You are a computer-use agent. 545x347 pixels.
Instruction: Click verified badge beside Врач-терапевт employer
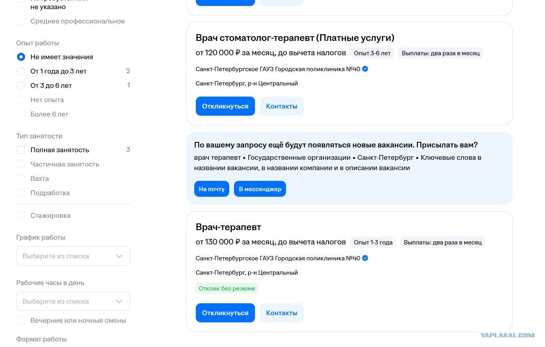pyautogui.click(x=365, y=258)
